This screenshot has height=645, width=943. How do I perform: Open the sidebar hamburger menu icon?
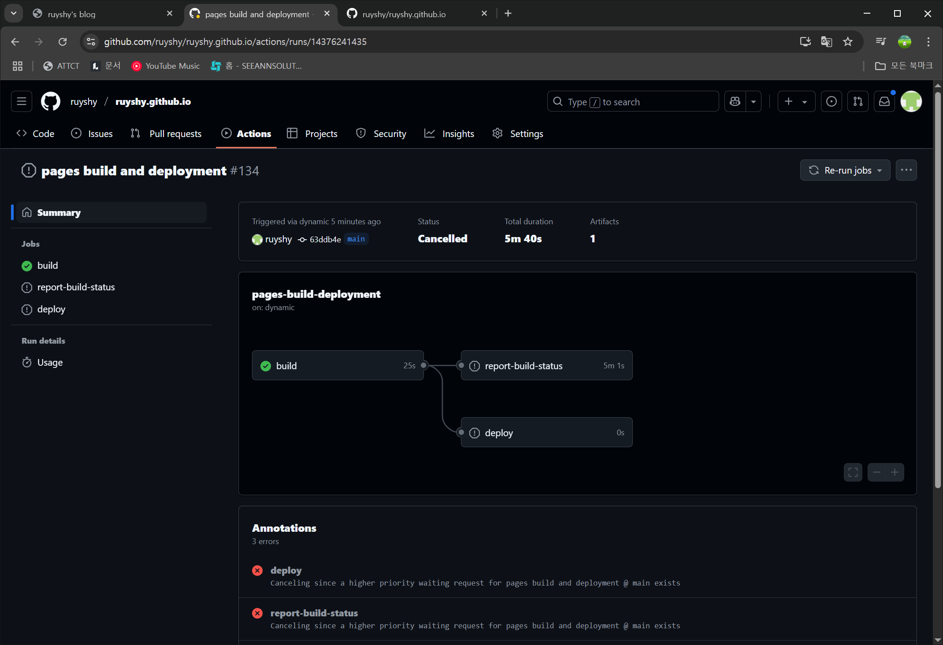pos(21,101)
